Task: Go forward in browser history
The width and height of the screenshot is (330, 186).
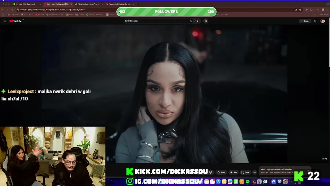Action: [x=7, y=10]
